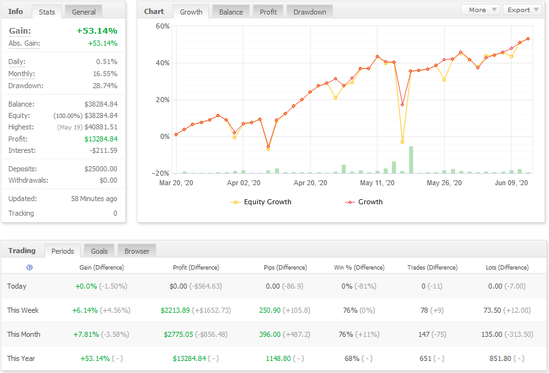Switch to the Balance chart tab
The height and width of the screenshot is (373, 549).
pos(231,12)
